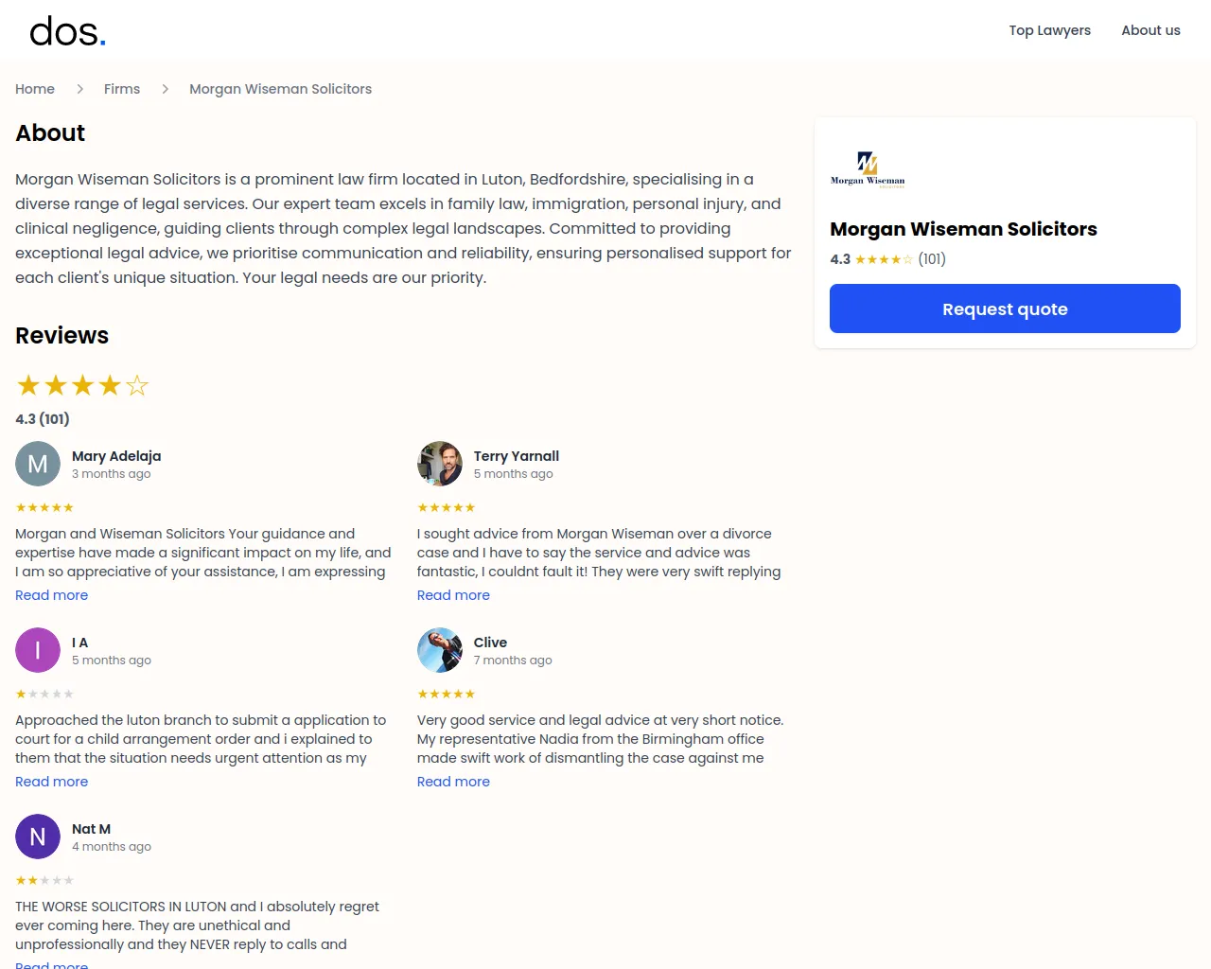Click the Morgan Wiseman Solicitors logo
Image resolution: width=1211 pixels, height=969 pixels.
[x=868, y=169]
